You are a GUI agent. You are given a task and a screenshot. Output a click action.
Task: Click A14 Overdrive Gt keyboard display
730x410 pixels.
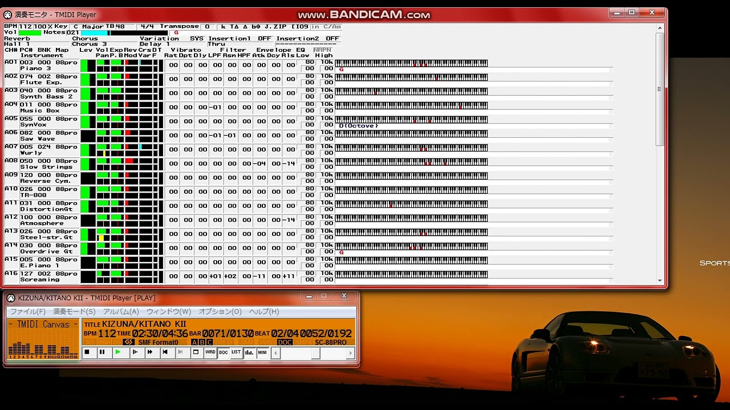[411, 246]
